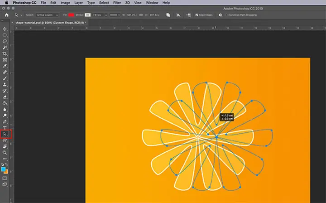Viewport: 326px width, 203px height.
Task: Change the screen mode
Action: pos(5,184)
